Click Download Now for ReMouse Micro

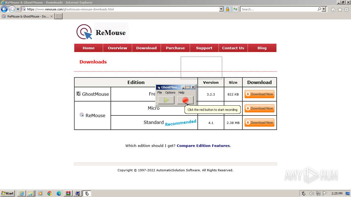point(259,108)
